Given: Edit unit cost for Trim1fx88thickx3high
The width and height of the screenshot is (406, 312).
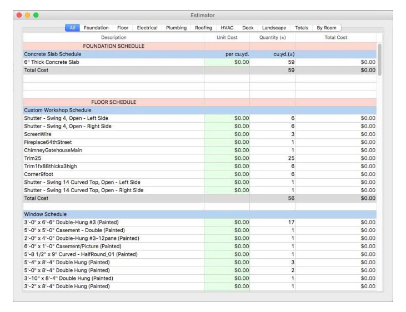Looking at the screenshot, I should coord(227,166).
